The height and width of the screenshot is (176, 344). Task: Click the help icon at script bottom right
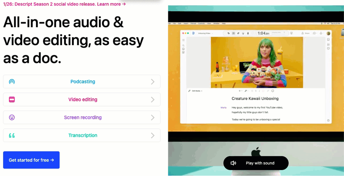point(328,120)
